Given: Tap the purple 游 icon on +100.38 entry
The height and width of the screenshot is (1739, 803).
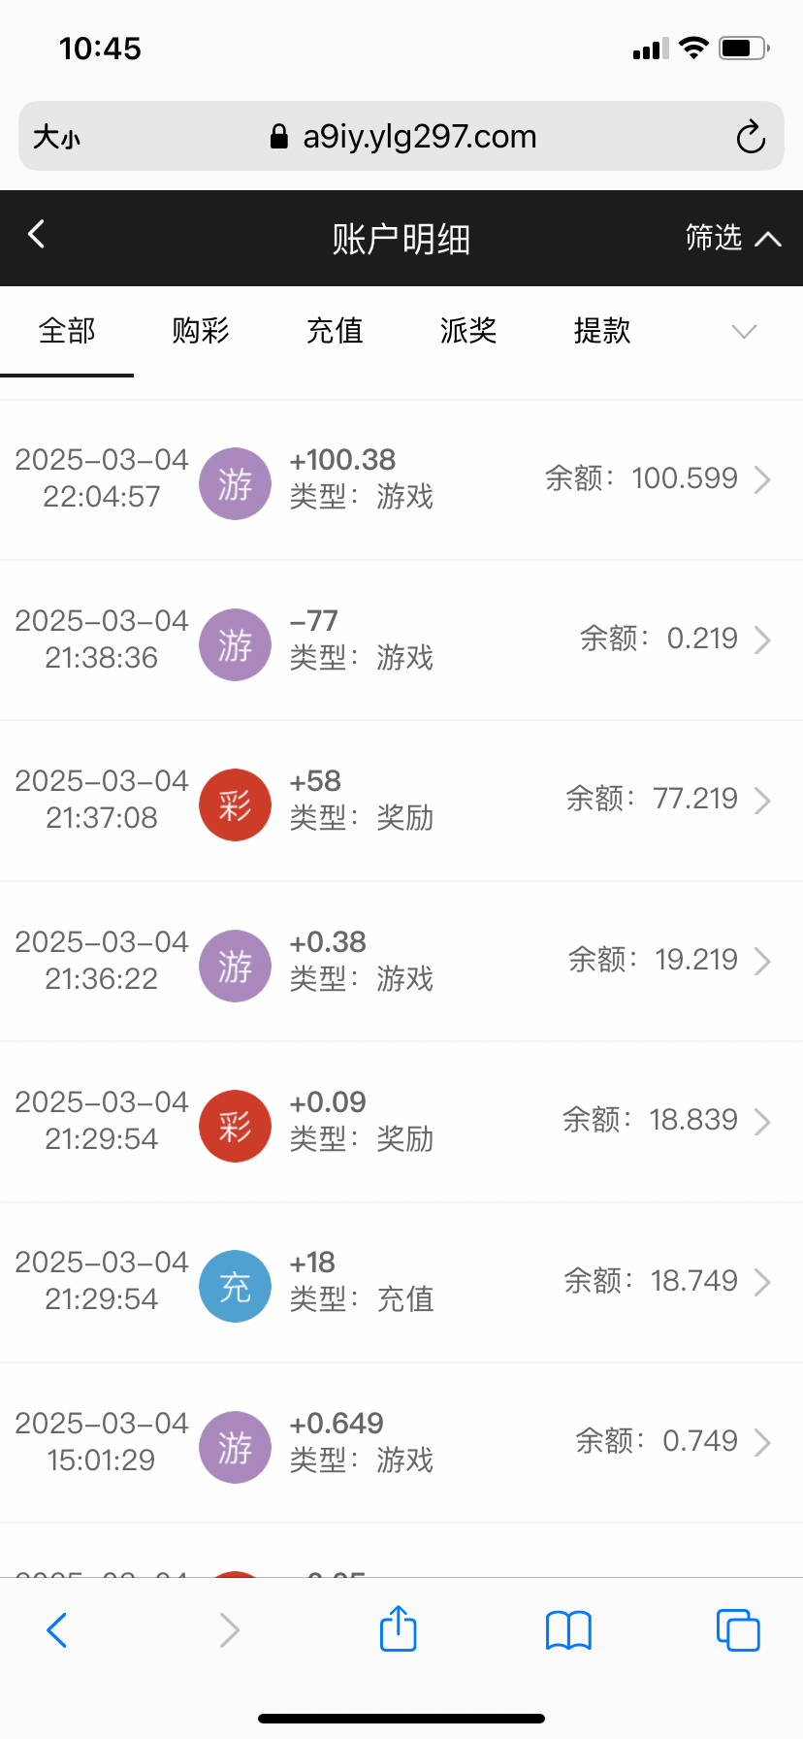Looking at the screenshot, I should coord(235,483).
